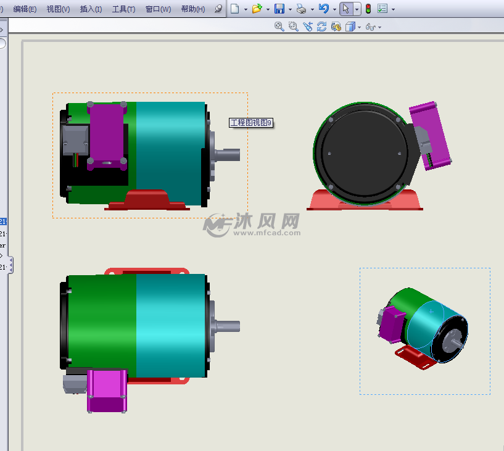
Task: Expand the dropdown arrow beside Save
Action: (x=290, y=9)
